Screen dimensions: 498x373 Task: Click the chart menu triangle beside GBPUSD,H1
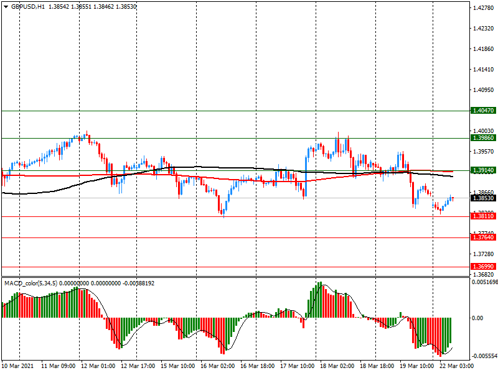(6, 6)
